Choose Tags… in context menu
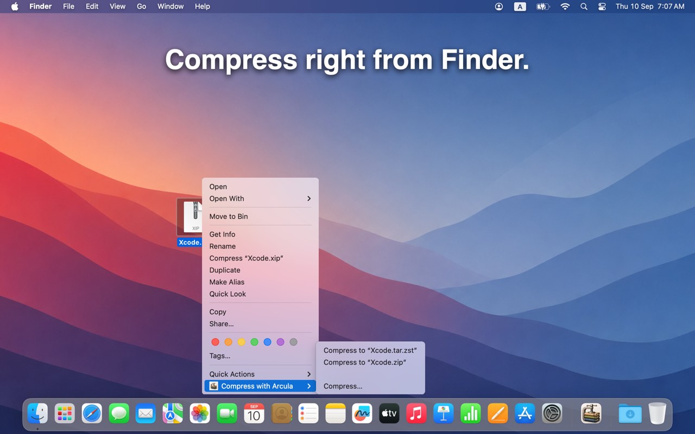The image size is (695, 434). [260, 356]
